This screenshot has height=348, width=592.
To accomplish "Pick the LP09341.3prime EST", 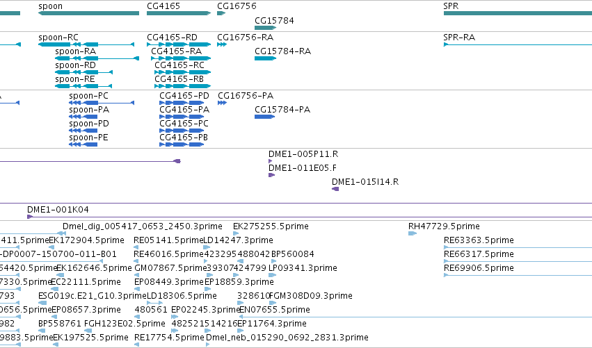I will click(303, 268).
